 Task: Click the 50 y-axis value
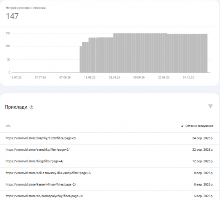[x=9, y=59]
